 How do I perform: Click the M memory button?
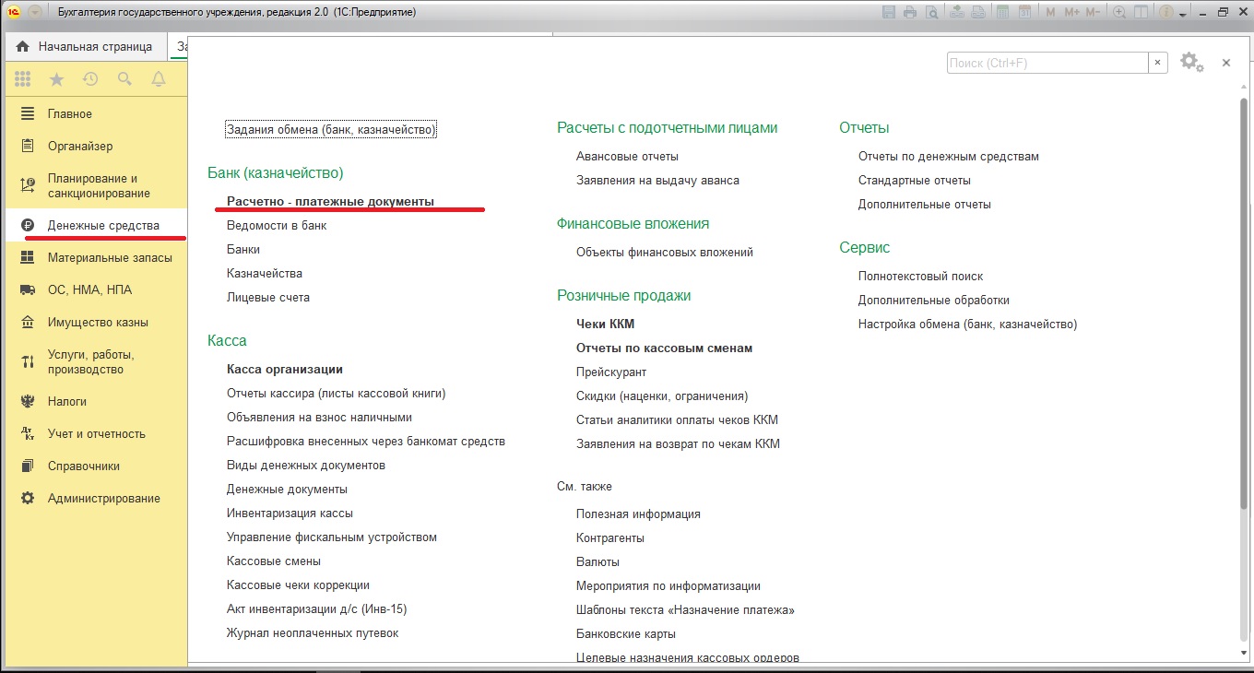pos(1050,13)
